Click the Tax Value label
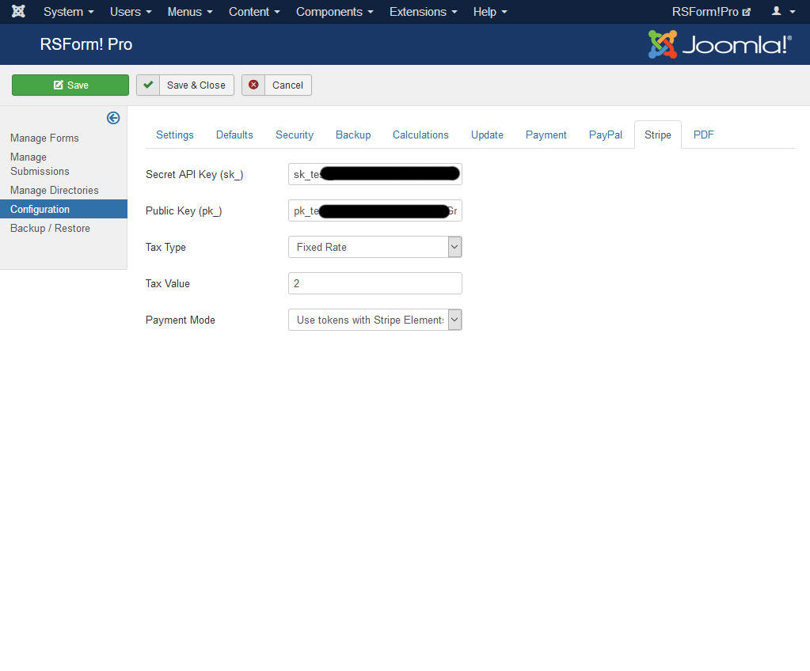810x671 pixels. click(167, 283)
